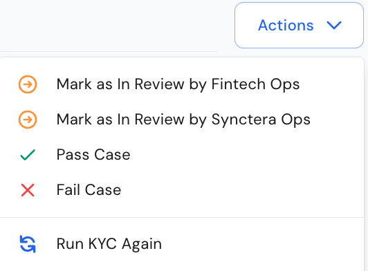Collapse the menu using the blue down chevron

(x=334, y=26)
